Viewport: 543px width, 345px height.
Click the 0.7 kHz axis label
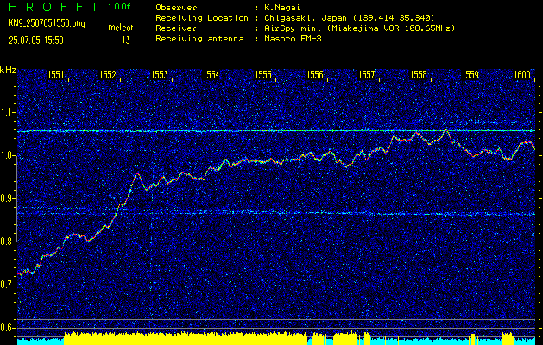click(8, 285)
